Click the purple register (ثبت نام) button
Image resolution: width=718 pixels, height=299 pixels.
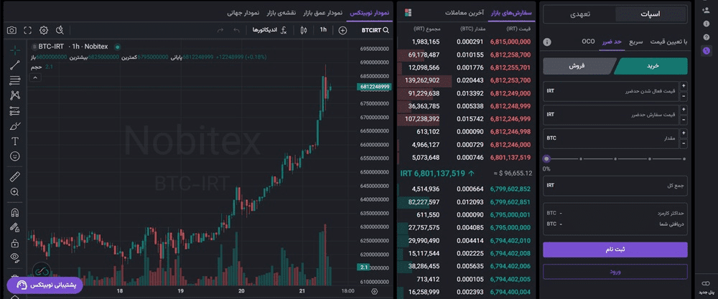(615, 249)
